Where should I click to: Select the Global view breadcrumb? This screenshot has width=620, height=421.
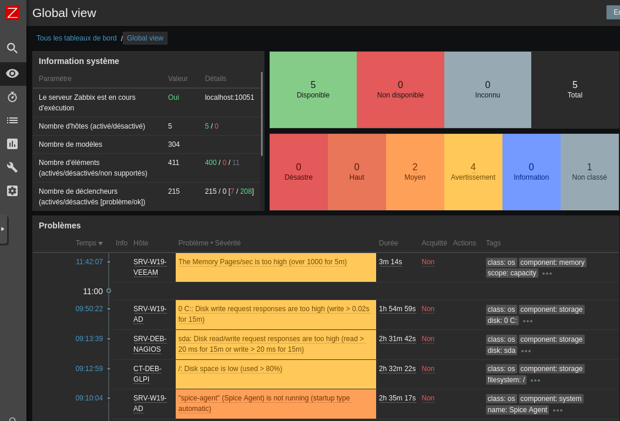145,38
